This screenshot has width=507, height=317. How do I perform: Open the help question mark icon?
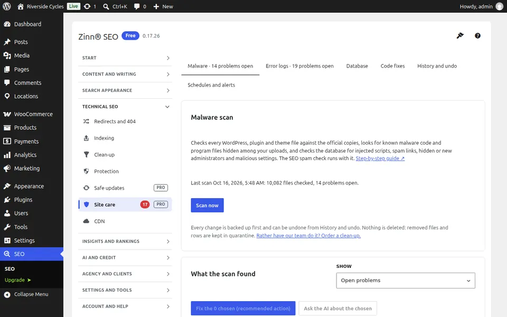point(477,35)
